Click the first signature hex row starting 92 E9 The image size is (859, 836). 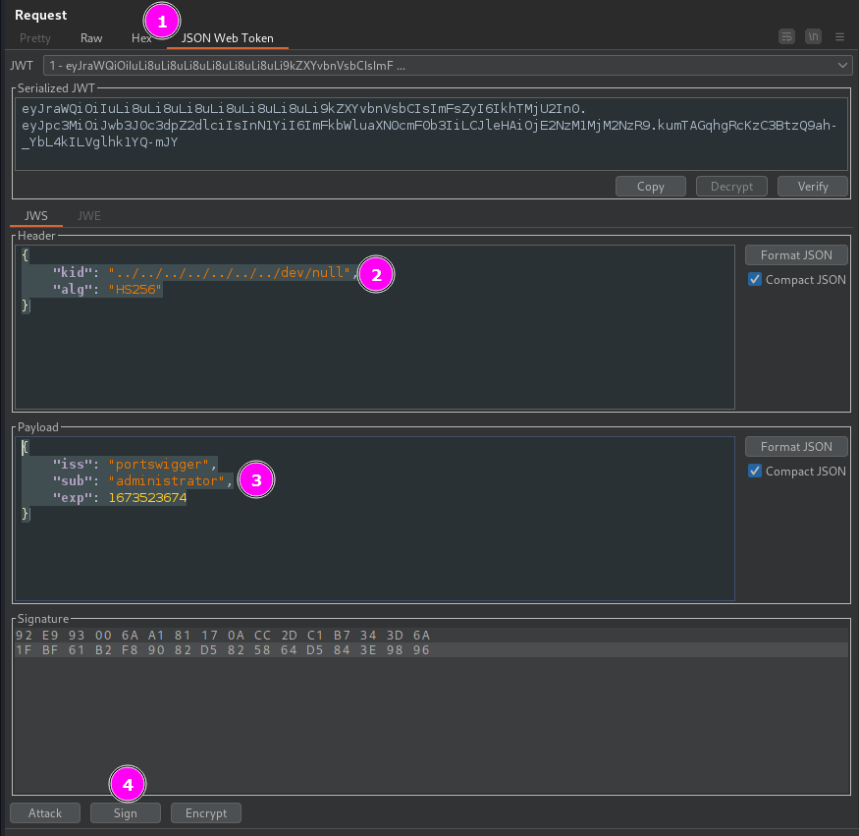(223, 636)
